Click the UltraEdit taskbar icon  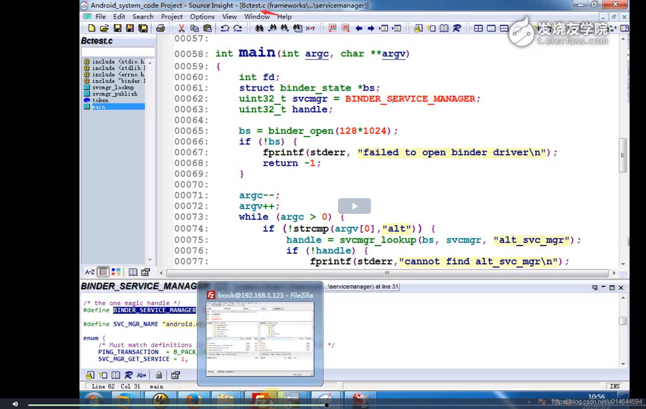[x=160, y=400]
